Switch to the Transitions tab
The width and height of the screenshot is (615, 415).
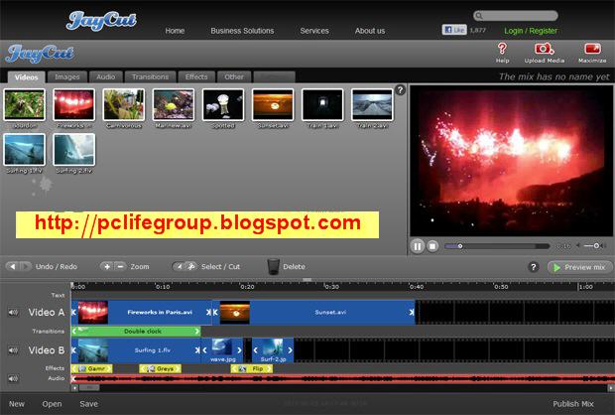tap(150, 77)
